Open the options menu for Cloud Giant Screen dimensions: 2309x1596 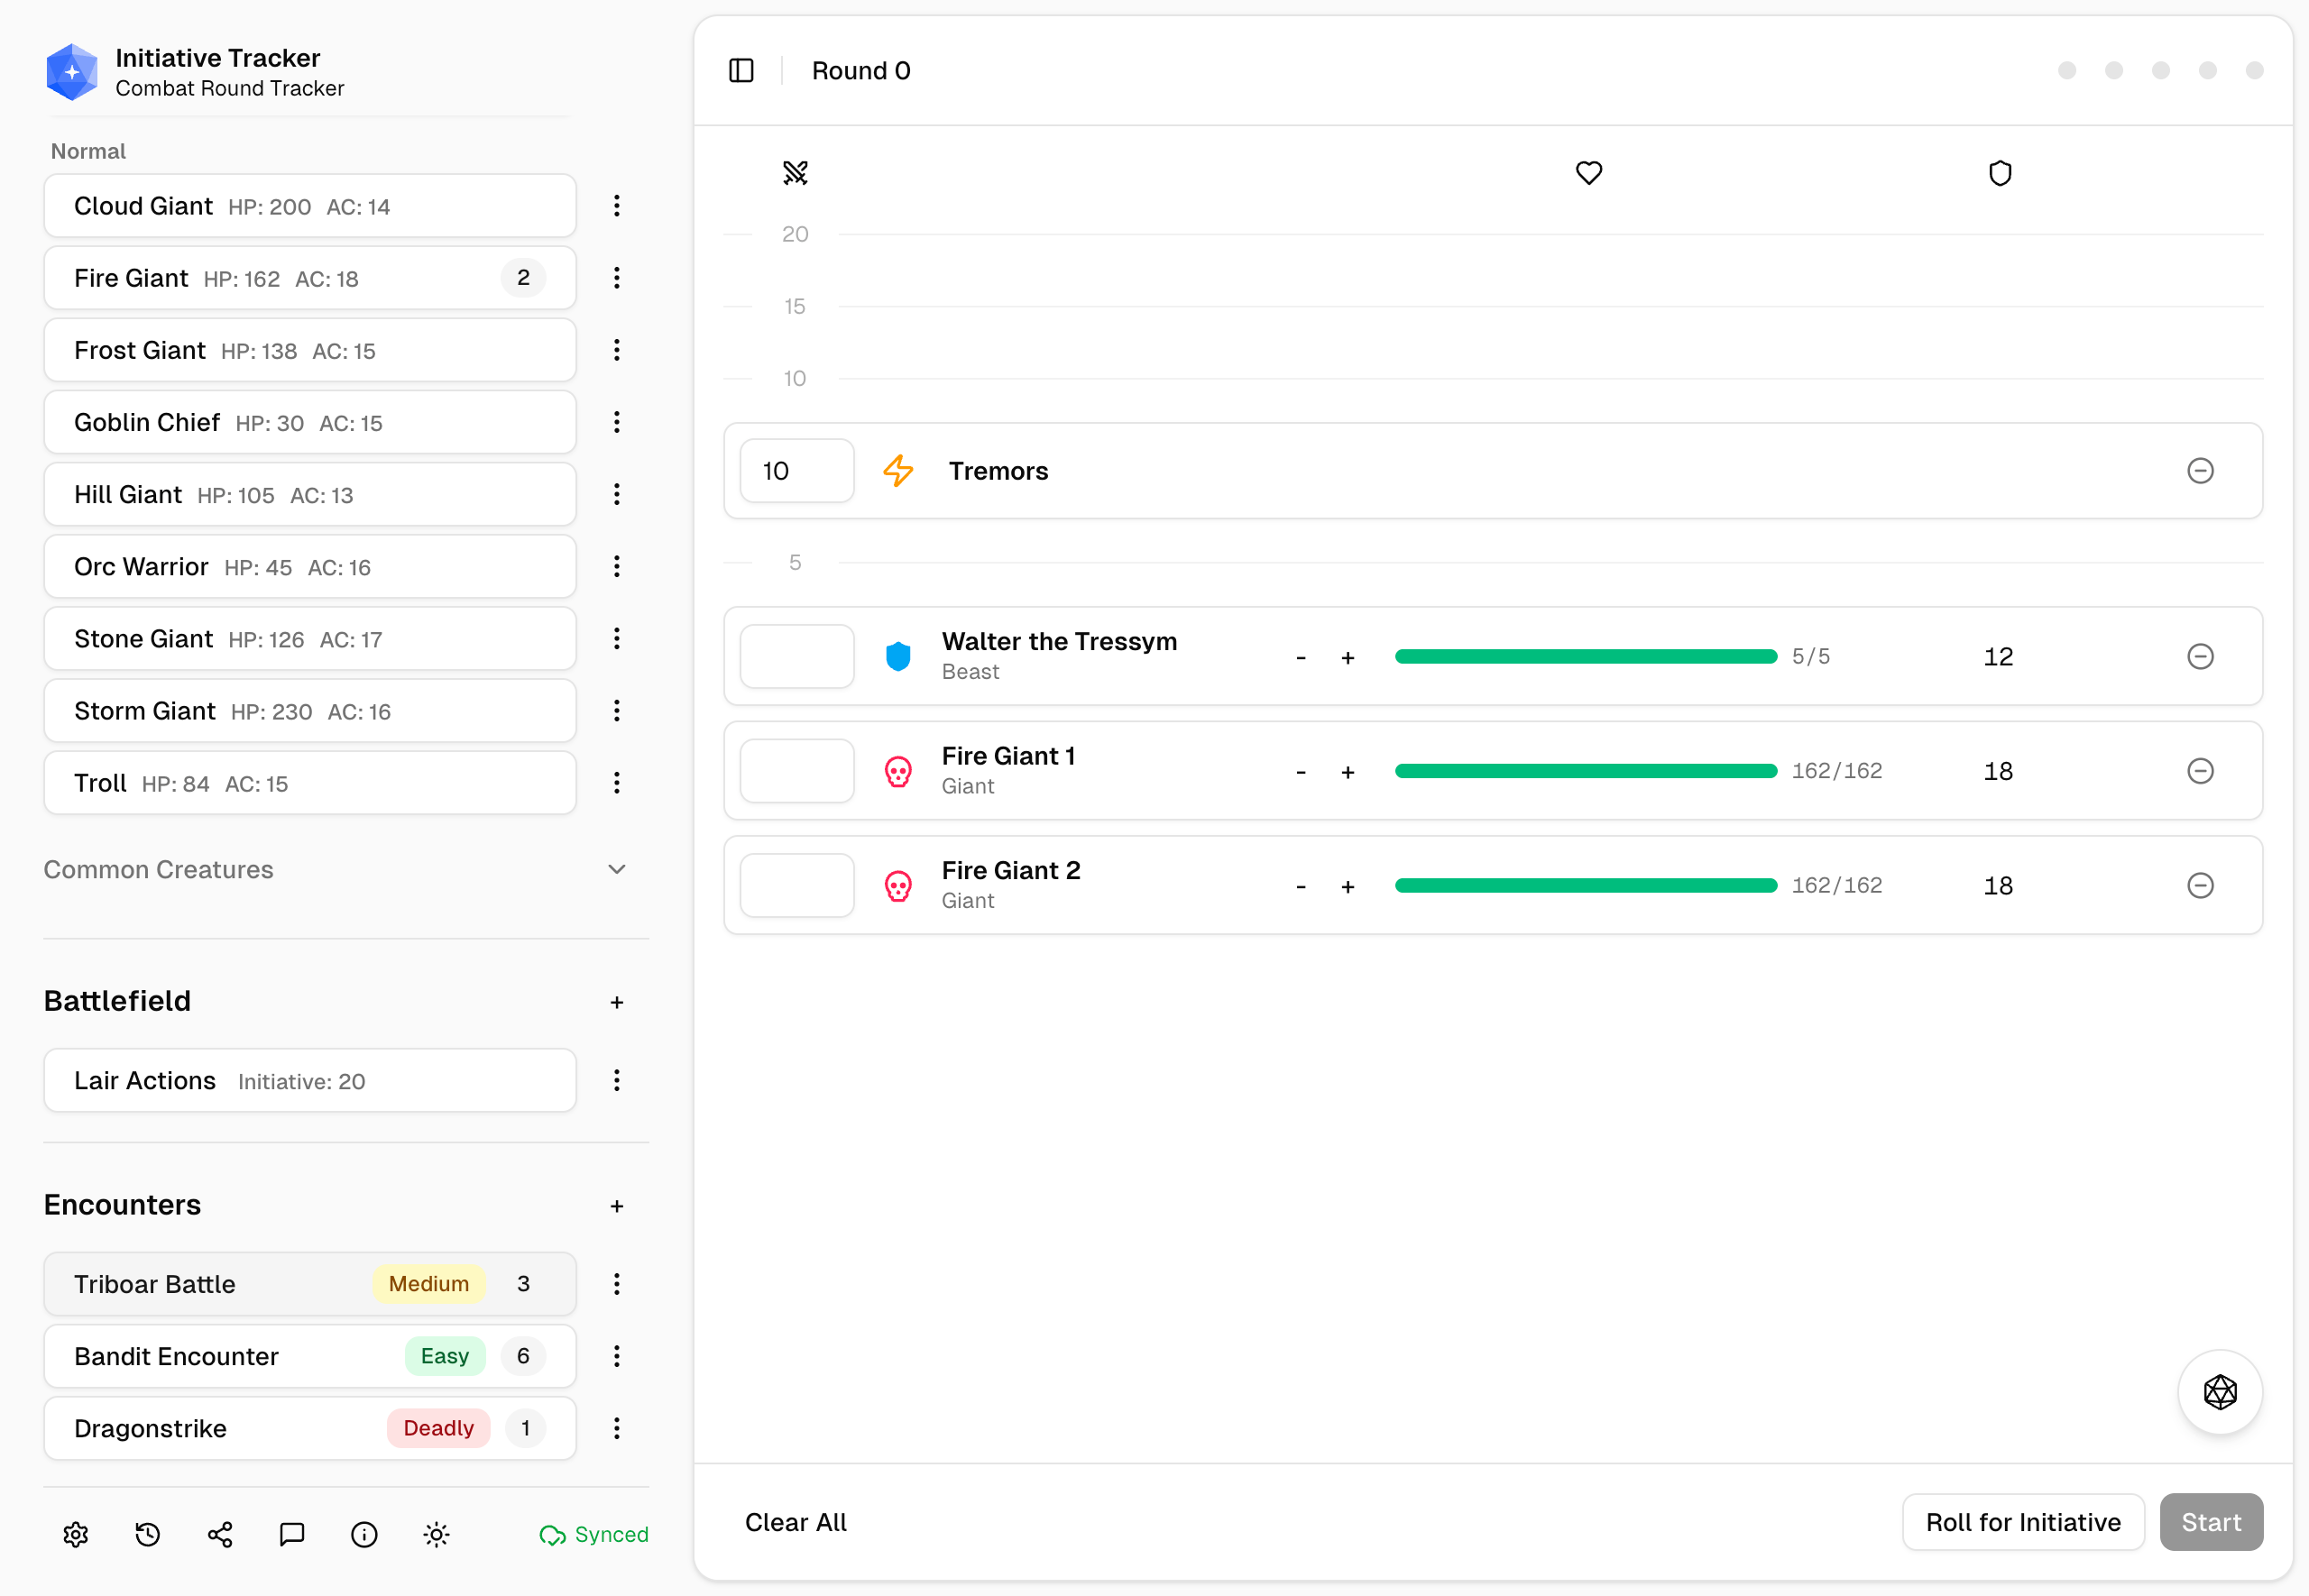(x=617, y=206)
